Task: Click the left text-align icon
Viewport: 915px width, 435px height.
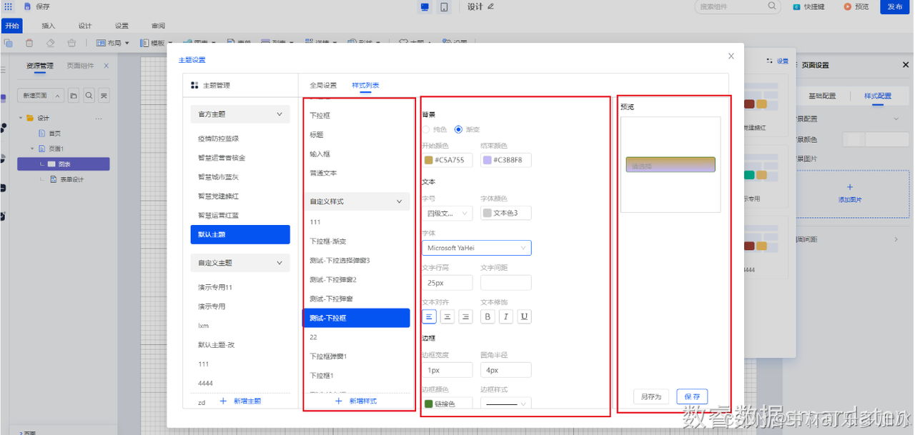Action: [429, 316]
